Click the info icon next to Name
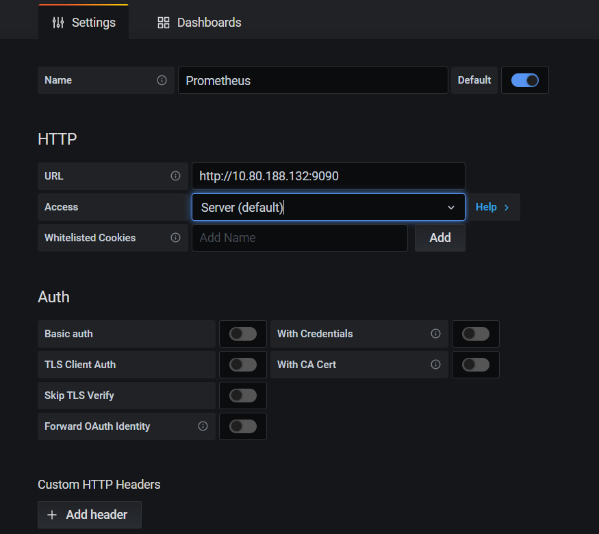The image size is (599, 534). [x=162, y=80]
